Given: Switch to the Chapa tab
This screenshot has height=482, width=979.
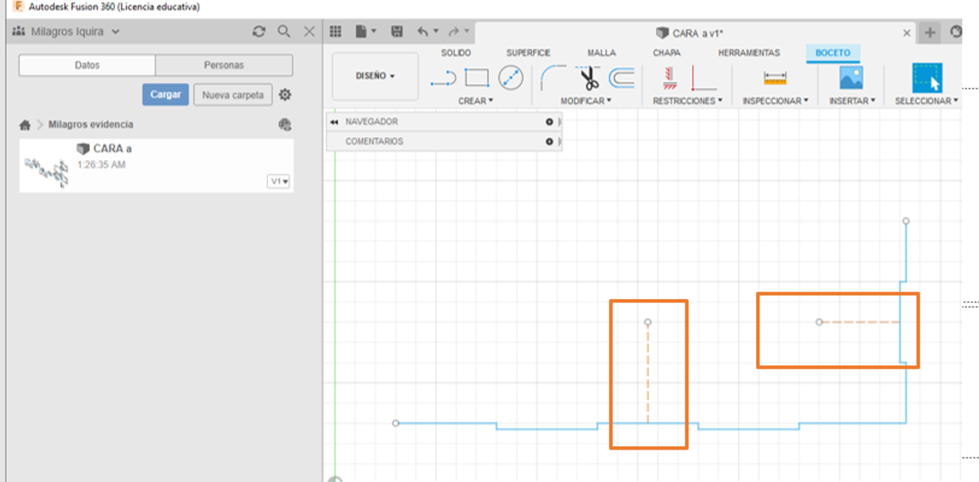Looking at the screenshot, I should click(x=667, y=53).
